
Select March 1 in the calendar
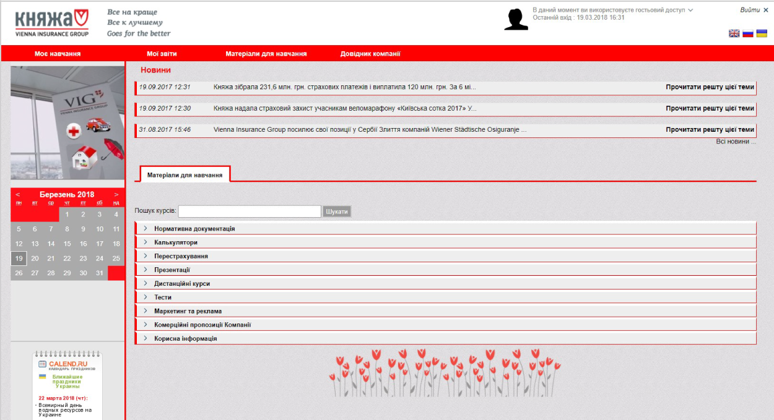pos(67,215)
